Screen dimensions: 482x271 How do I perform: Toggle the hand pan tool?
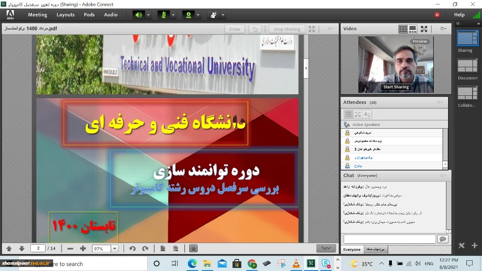pos(193,248)
